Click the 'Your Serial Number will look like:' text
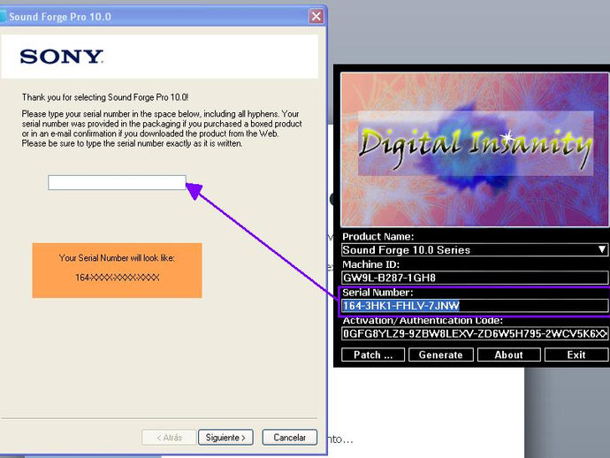This screenshot has width=610, height=458. [117, 258]
